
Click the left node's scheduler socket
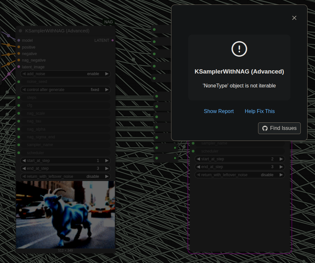pos(19,153)
